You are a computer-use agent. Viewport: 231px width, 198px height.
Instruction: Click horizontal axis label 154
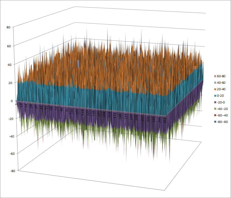104,115
